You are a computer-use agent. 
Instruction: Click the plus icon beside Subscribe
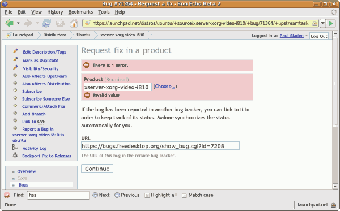15,91
